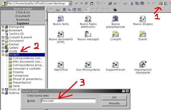171x110 pixels.
Task: Expand the Guida tree node
Action: tap(3, 51)
